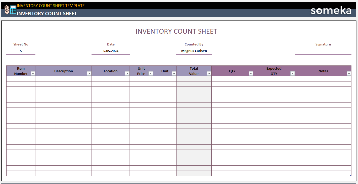Image resolution: width=358 pixels, height=184 pixels.
Task: Open the Notes column filter dropdown
Action: click(x=349, y=74)
